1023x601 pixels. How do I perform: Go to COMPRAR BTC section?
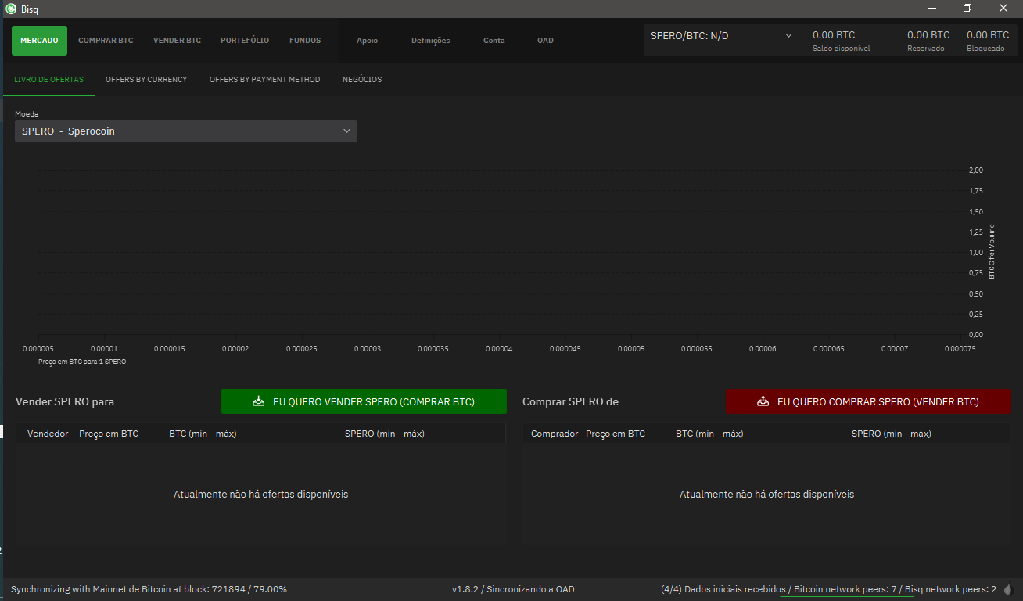click(x=106, y=41)
